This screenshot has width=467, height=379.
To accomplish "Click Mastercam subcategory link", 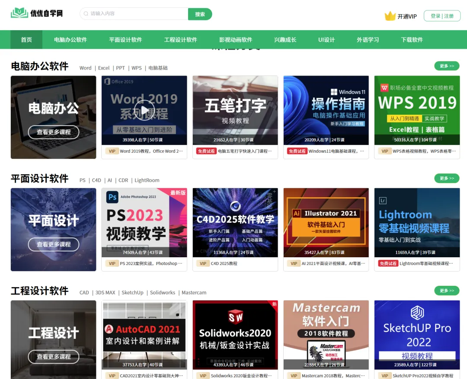I will (194, 293).
